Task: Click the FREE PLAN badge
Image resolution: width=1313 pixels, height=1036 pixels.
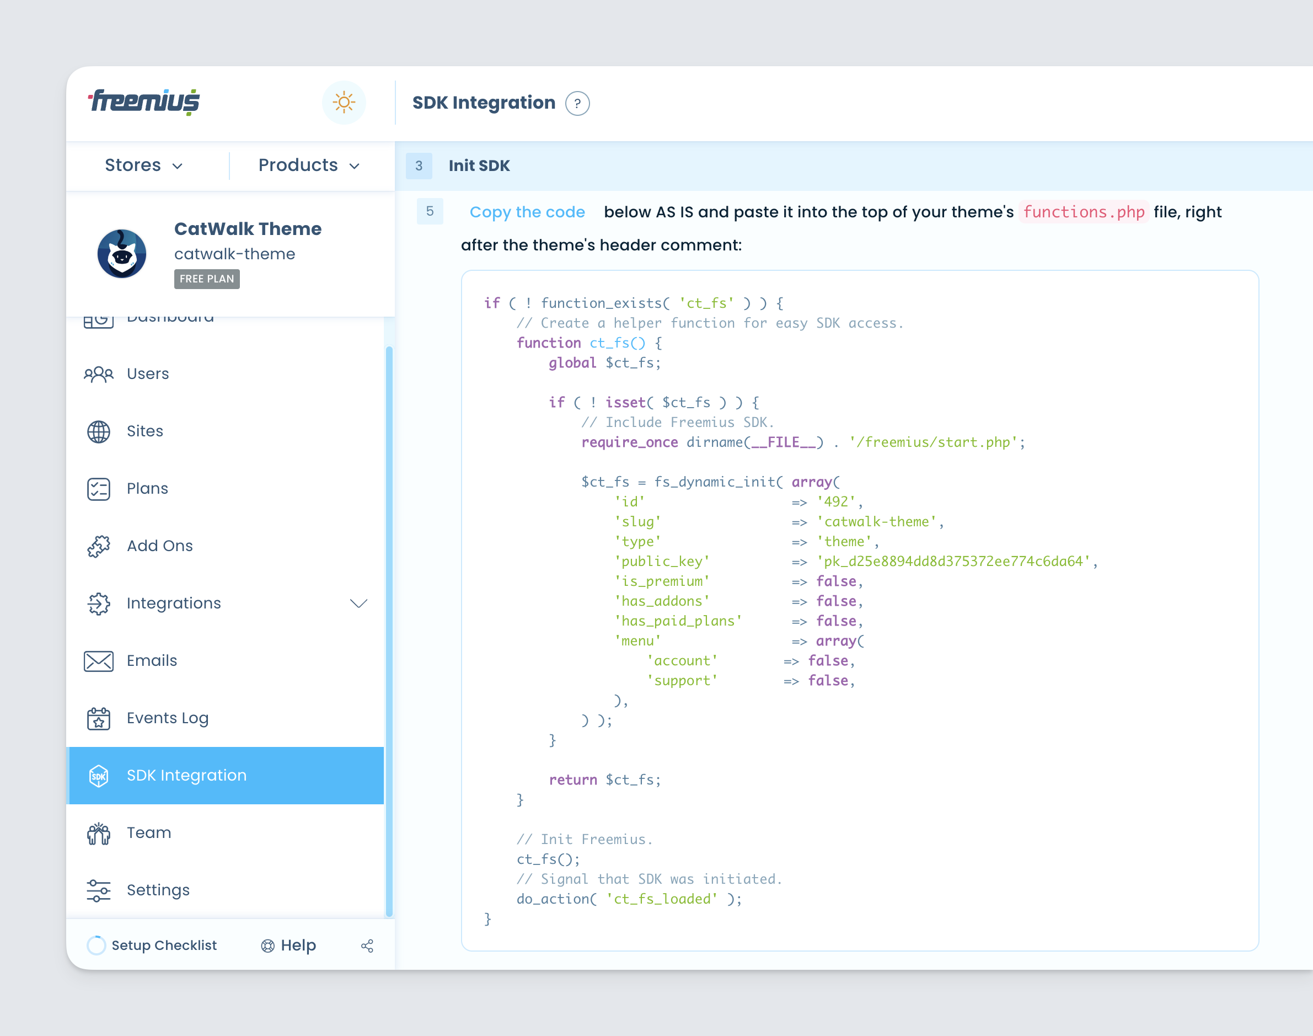Action: click(x=207, y=279)
